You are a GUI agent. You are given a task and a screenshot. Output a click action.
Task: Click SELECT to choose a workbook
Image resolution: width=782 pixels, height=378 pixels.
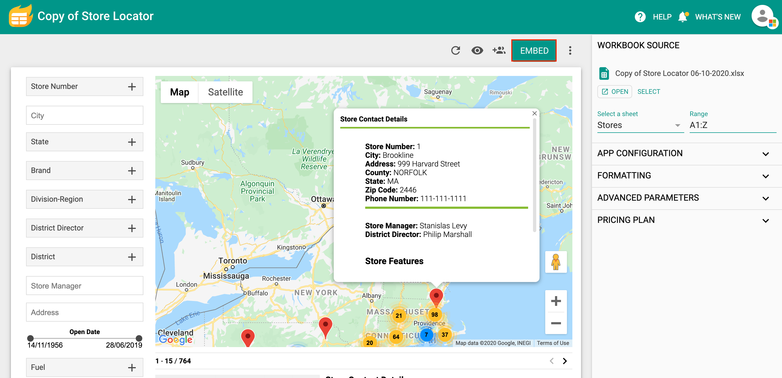649,92
